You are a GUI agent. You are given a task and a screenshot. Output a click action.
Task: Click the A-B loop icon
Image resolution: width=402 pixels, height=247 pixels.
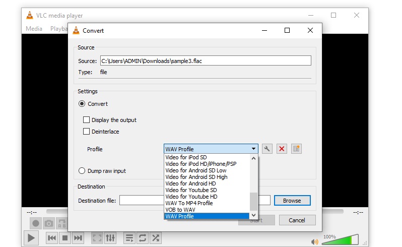tap(62, 223)
